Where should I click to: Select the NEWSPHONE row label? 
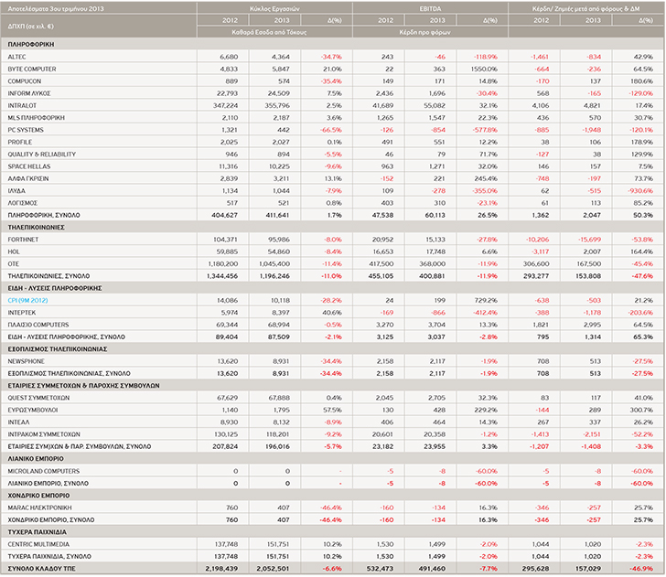26,361
